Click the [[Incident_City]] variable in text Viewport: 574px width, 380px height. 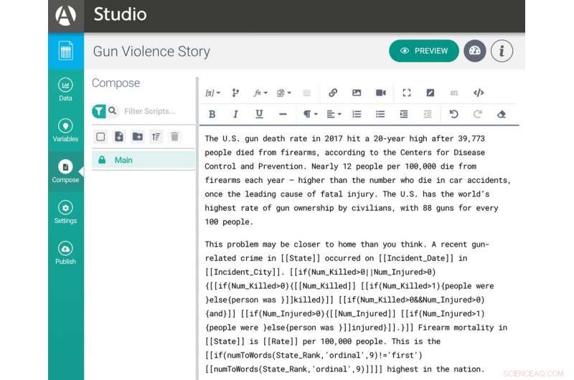tap(245, 272)
